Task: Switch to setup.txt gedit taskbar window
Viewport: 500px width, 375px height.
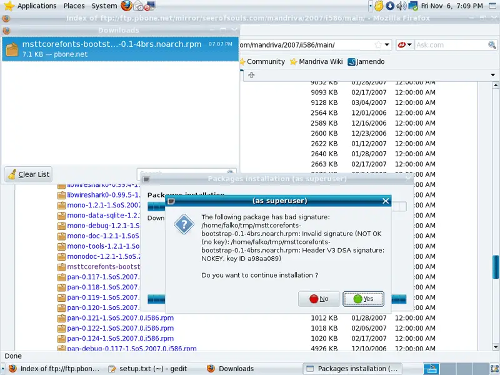Action: tap(148, 369)
